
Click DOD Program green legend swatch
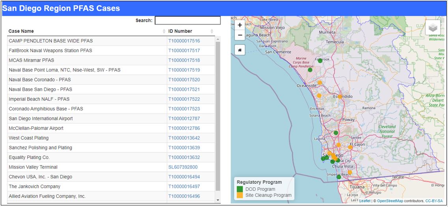click(x=240, y=189)
